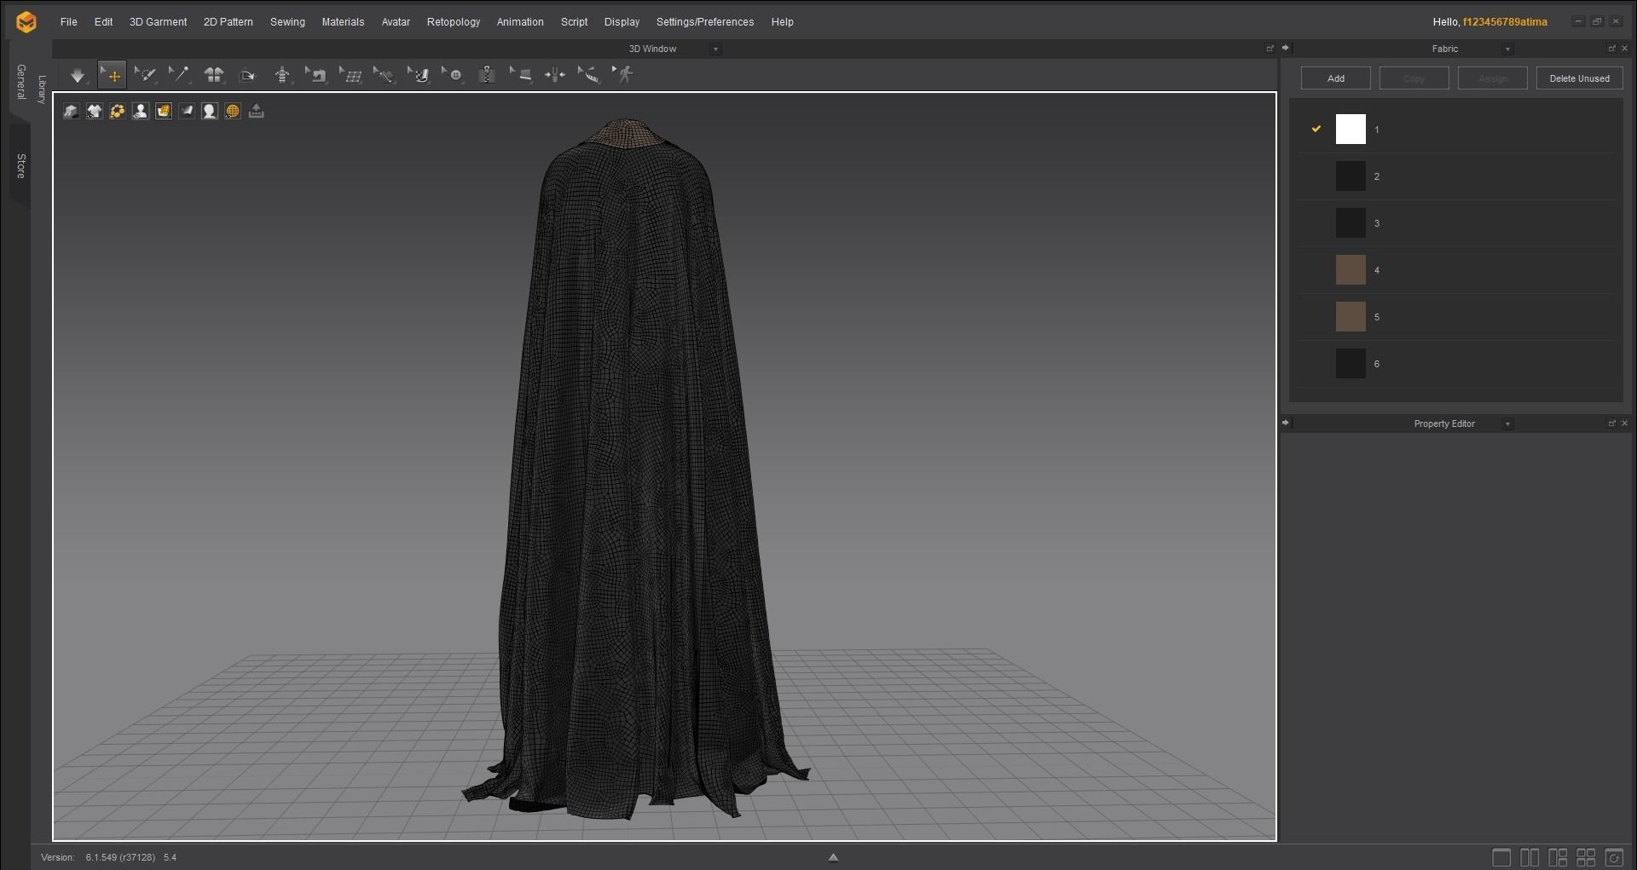1637x870 pixels.
Task: Undock the Fabric panel
Action: 1611,49
